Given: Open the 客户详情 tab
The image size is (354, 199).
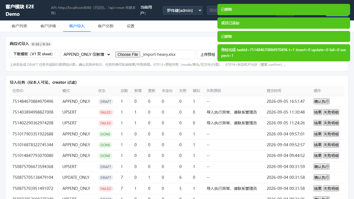Looking at the screenshot, I should pyautogui.click(x=48, y=26).
